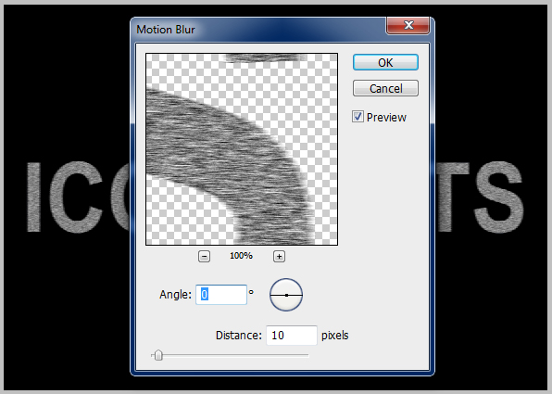
Task: Click inside the Angle value field
Action: pos(221,294)
